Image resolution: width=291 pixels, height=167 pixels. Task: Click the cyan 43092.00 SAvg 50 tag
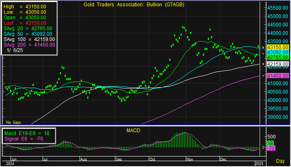(278, 52)
